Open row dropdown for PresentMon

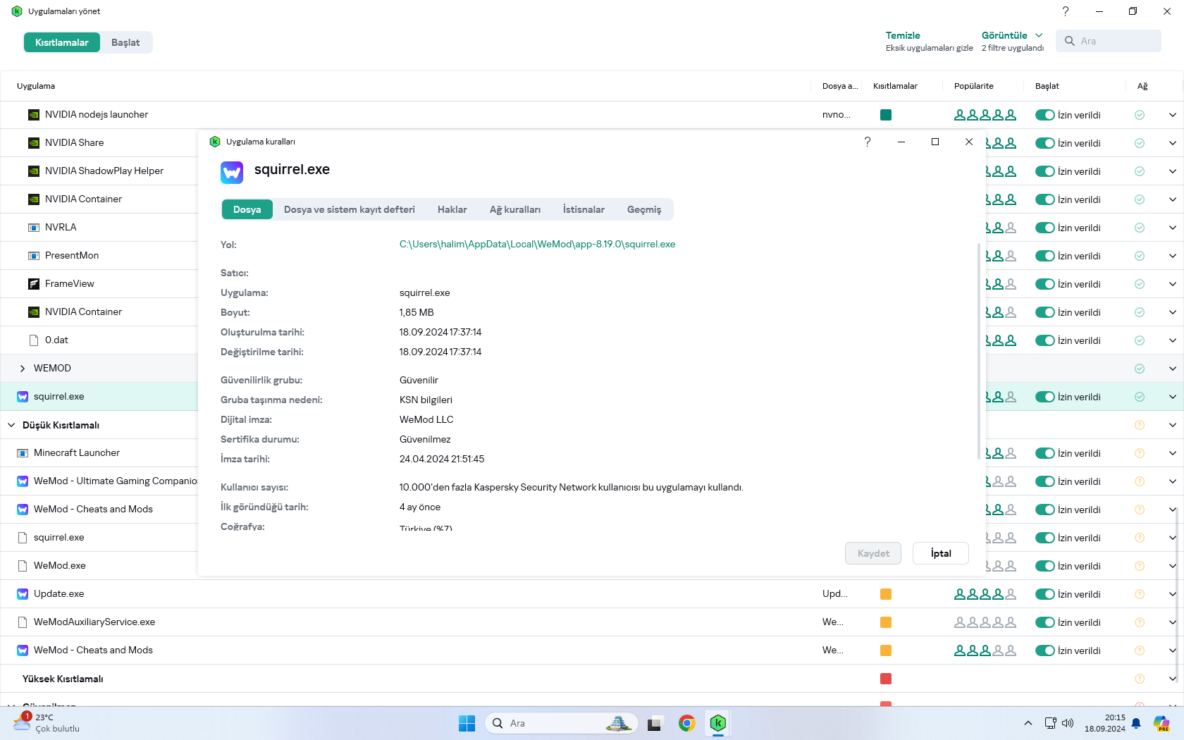1172,256
